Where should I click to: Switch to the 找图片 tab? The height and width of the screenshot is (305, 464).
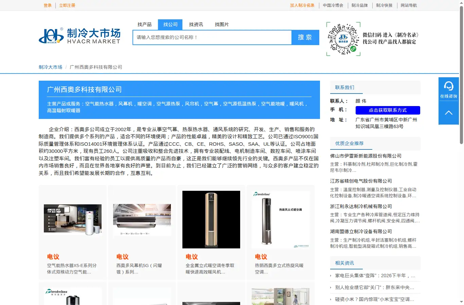click(x=222, y=24)
